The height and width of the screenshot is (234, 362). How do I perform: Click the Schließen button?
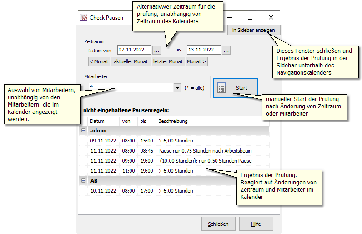coord(218,224)
